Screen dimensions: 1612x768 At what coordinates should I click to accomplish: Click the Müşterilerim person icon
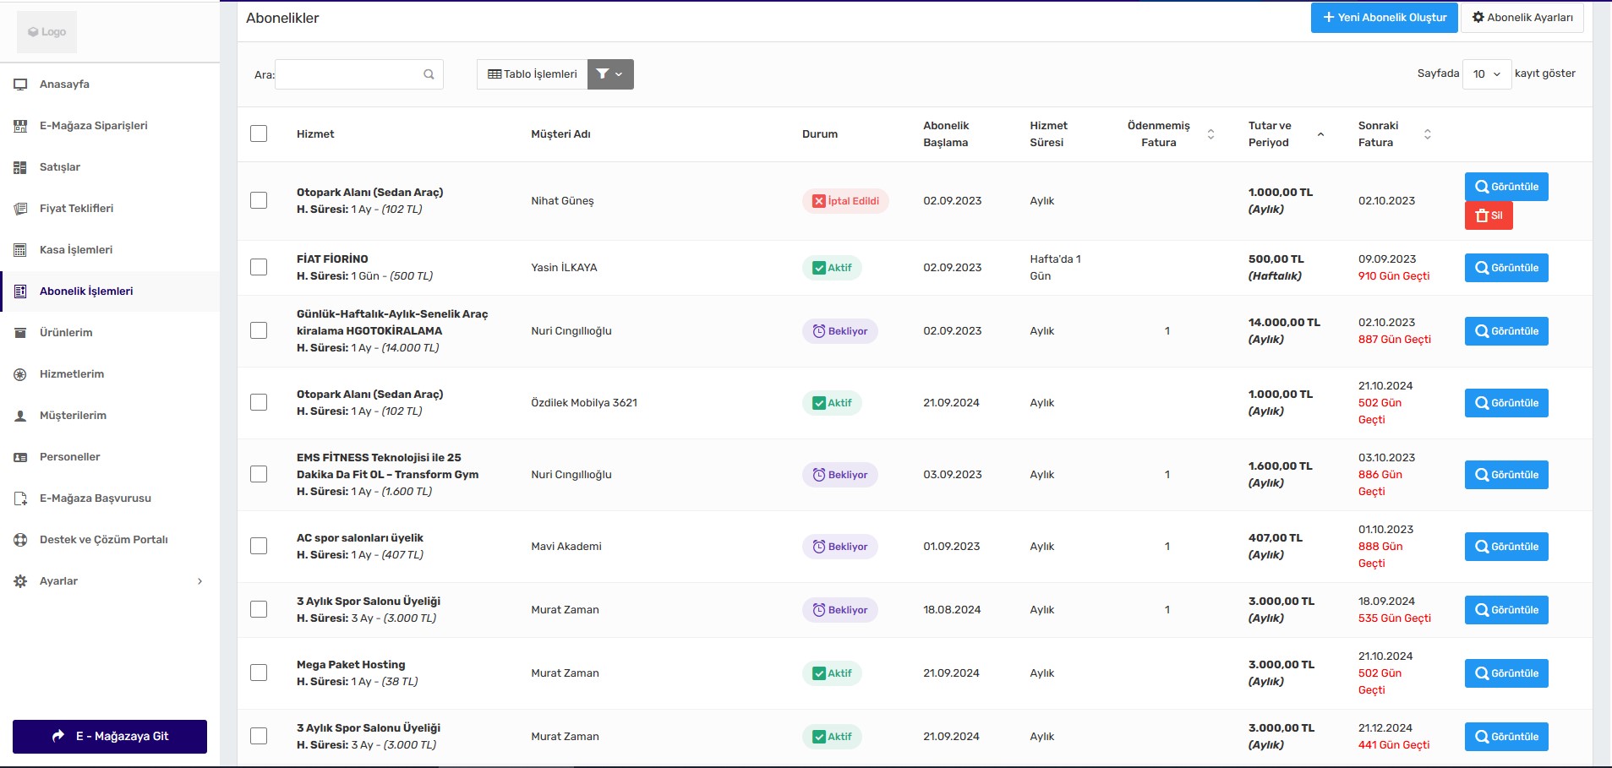pyautogui.click(x=20, y=416)
